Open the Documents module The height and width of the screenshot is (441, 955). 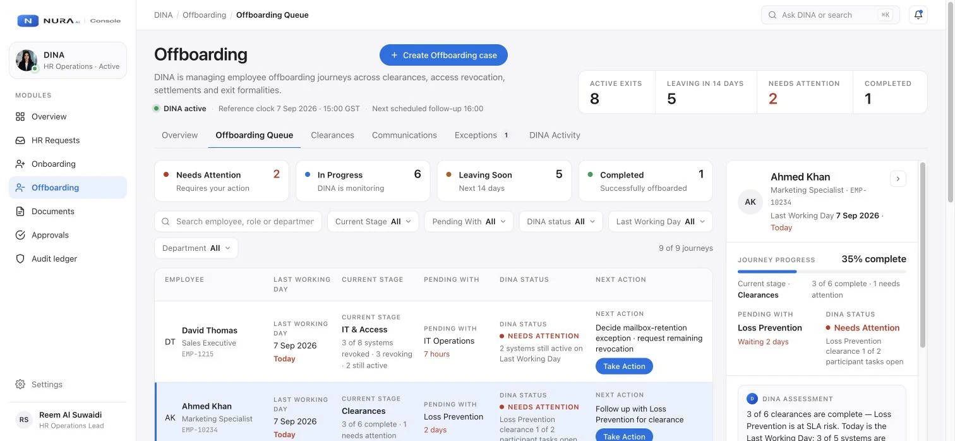[x=68, y=212]
